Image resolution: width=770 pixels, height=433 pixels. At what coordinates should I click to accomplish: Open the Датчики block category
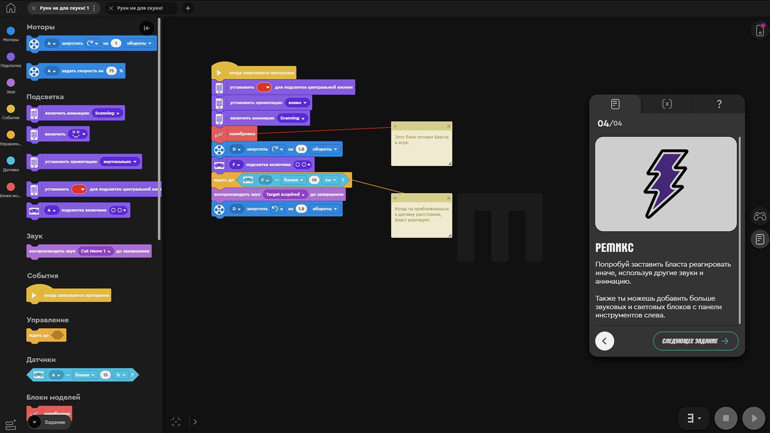(10, 161)
